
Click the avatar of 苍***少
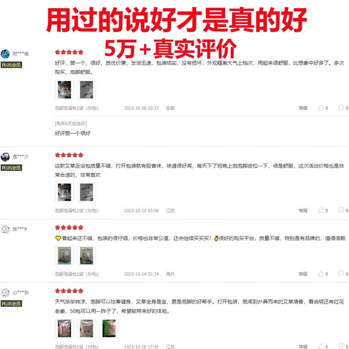[5, 157]
